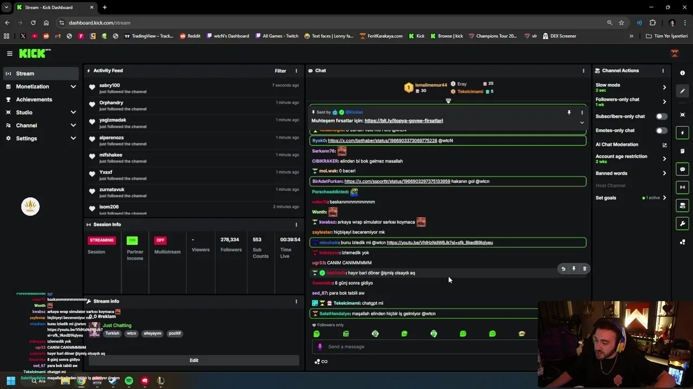The width and height of the screenshot is (693, 389).
Task: Open the Stream info three-dot menu
Action: [296, 301]
